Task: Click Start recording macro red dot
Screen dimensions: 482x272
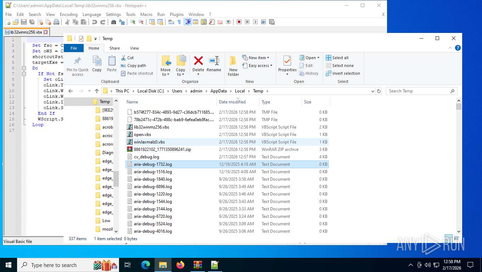Action: [x=239, y=22]
